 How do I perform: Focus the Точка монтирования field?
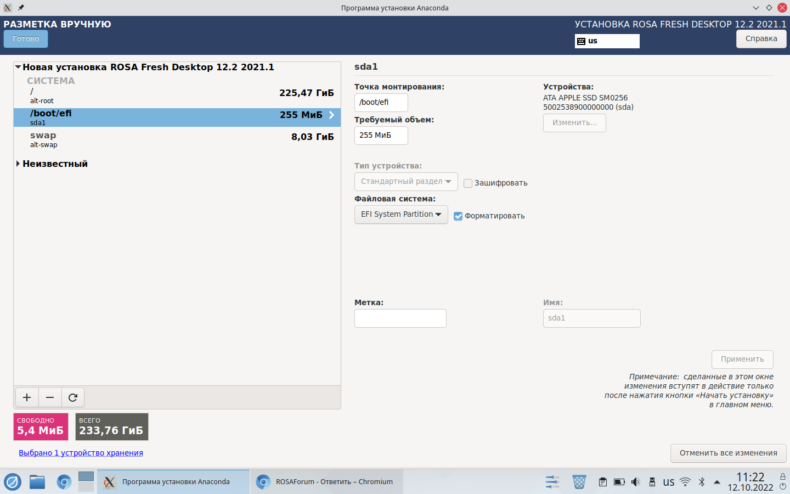pos(381,103)
